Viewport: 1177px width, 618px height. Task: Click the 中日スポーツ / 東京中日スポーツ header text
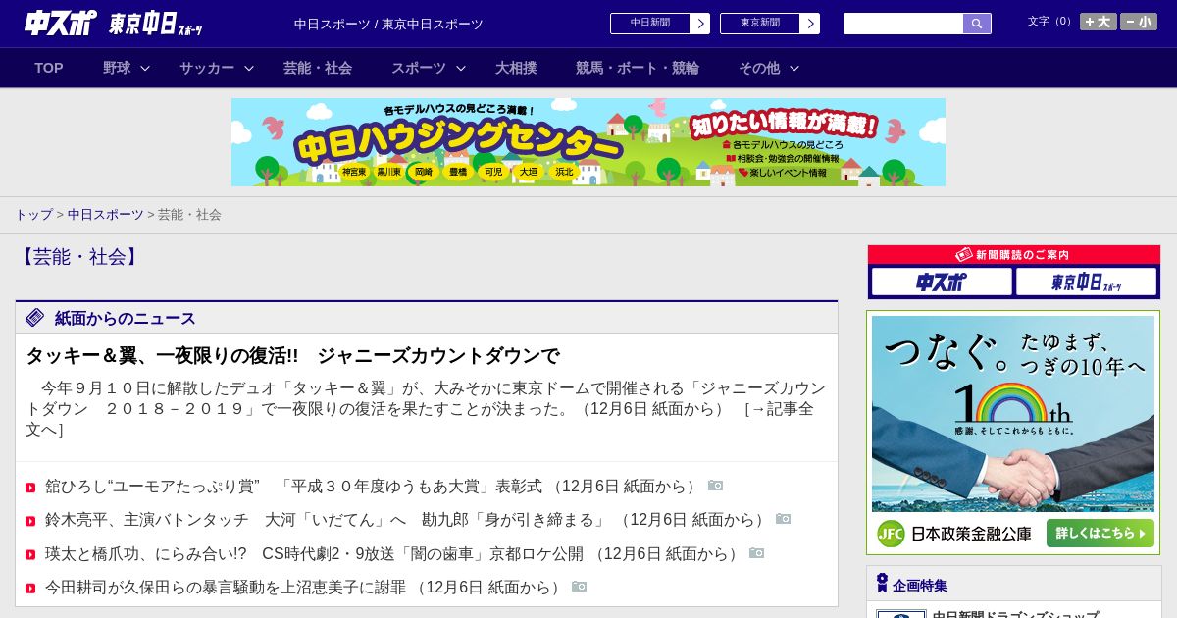click(388, 25)
